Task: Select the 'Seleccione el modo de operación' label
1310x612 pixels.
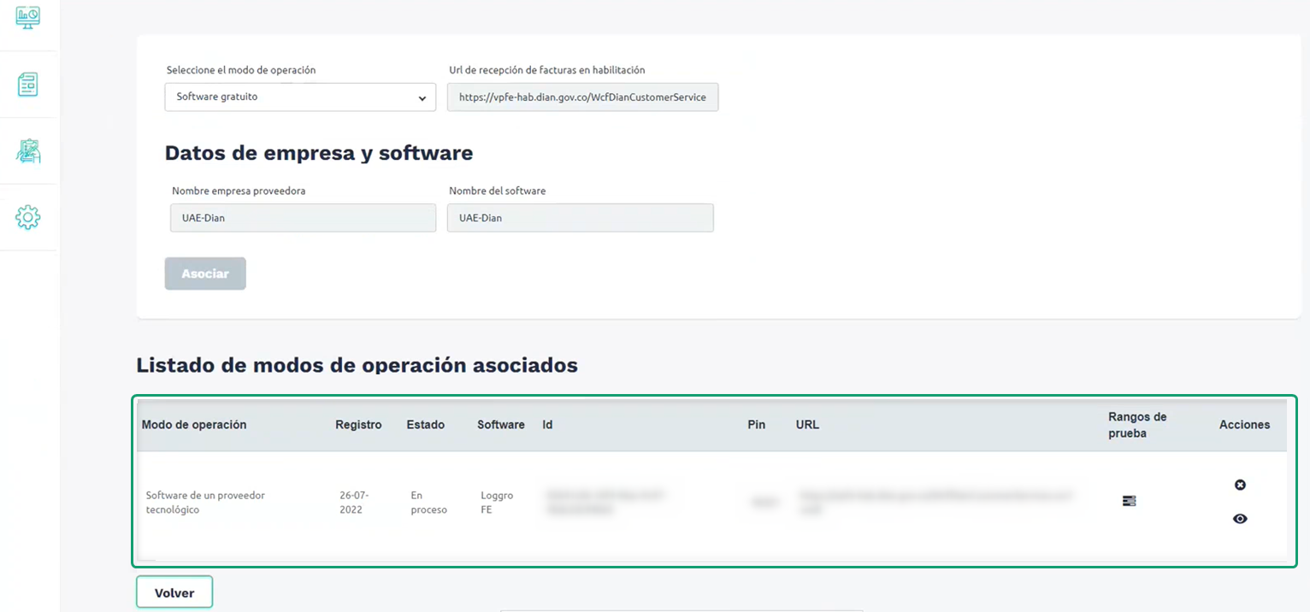Action: point(241,70)
